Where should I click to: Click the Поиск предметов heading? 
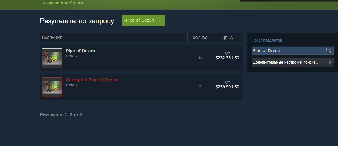[x=267, y=40]
